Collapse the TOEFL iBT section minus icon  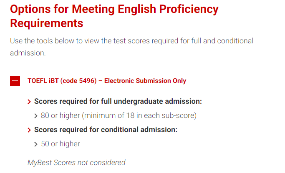(15, 81)
